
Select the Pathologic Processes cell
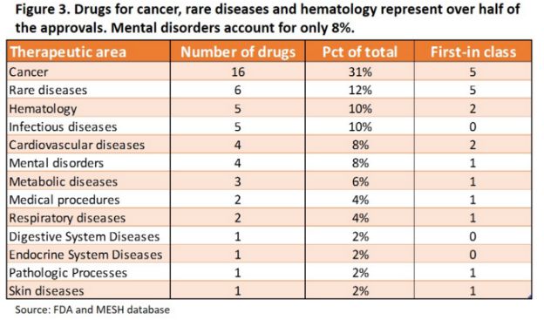pyautogui.click(x=88, y=273)
